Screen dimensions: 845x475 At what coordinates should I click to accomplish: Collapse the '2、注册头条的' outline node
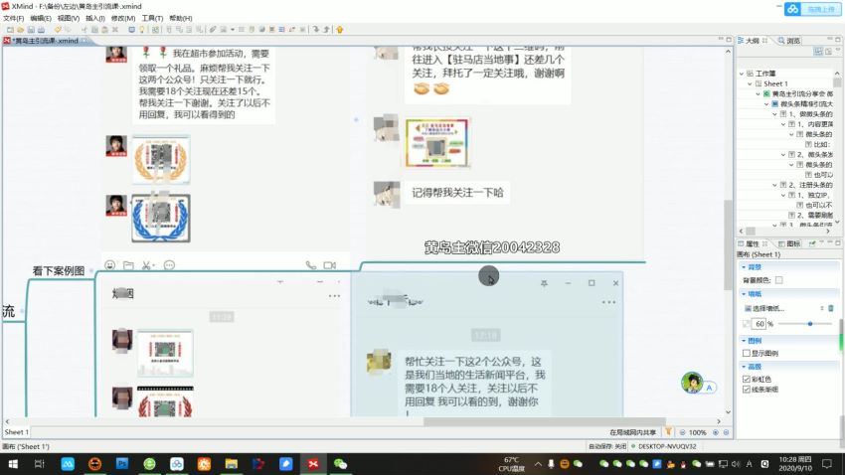775,185
